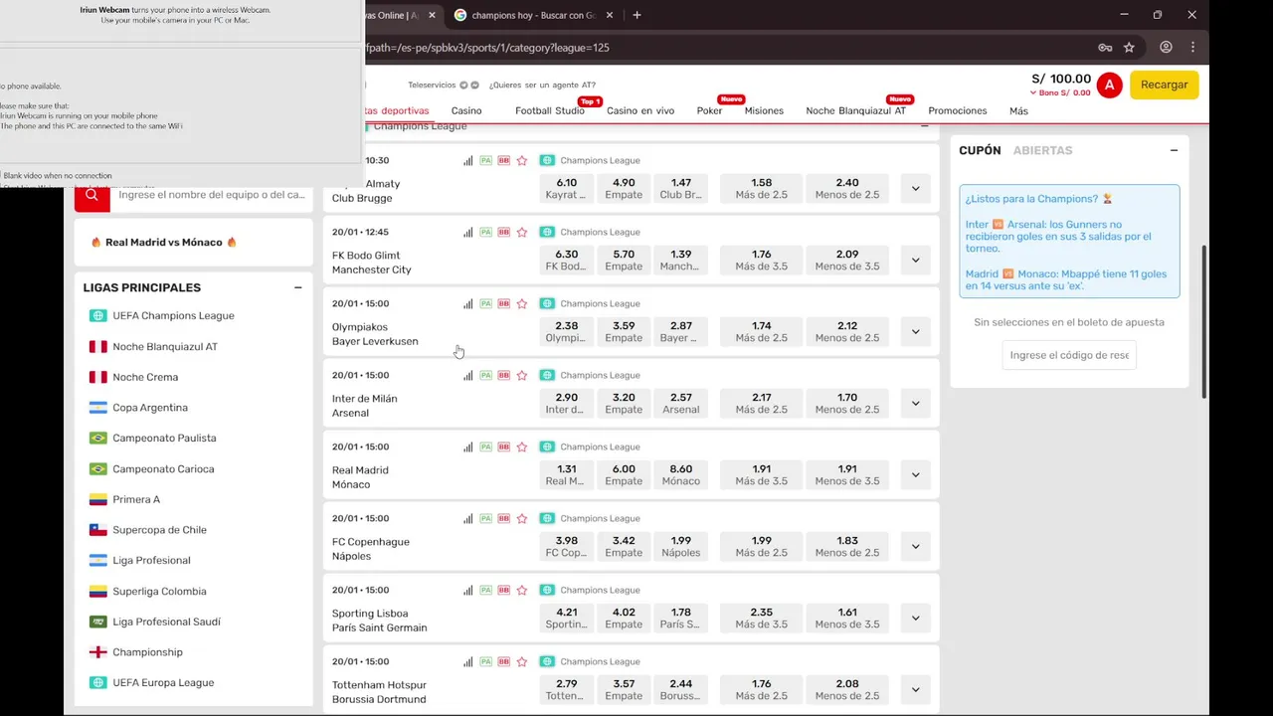
Task: Expand more markets for FK Bodo Glimt match
Action: click(916, 260)
